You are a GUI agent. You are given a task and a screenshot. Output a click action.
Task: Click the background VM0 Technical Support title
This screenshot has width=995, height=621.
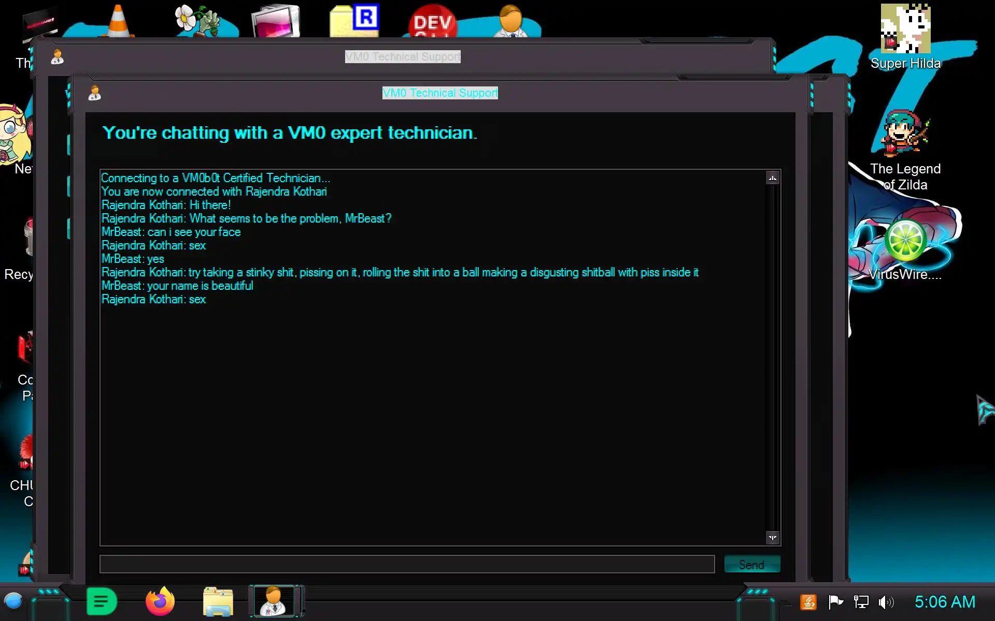pos(403,57)
